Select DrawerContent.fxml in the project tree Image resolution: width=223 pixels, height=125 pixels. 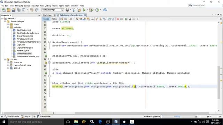[25, 36]
